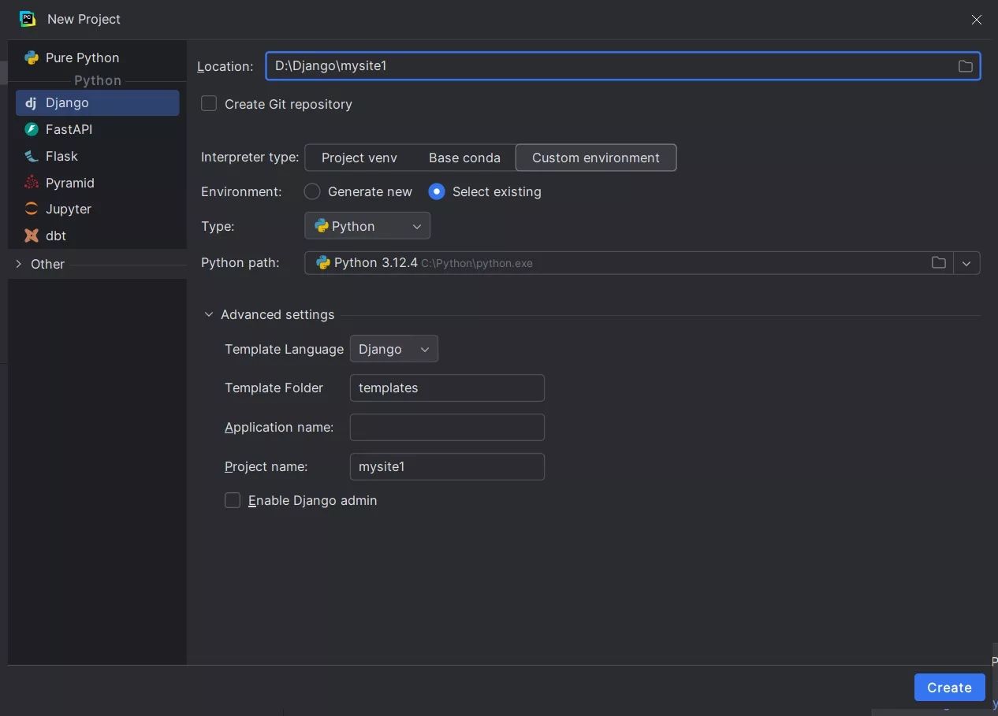This screenshot has width=998, height=716.
Task: Select the Pure Python project type icon
Action: [32, 58]
